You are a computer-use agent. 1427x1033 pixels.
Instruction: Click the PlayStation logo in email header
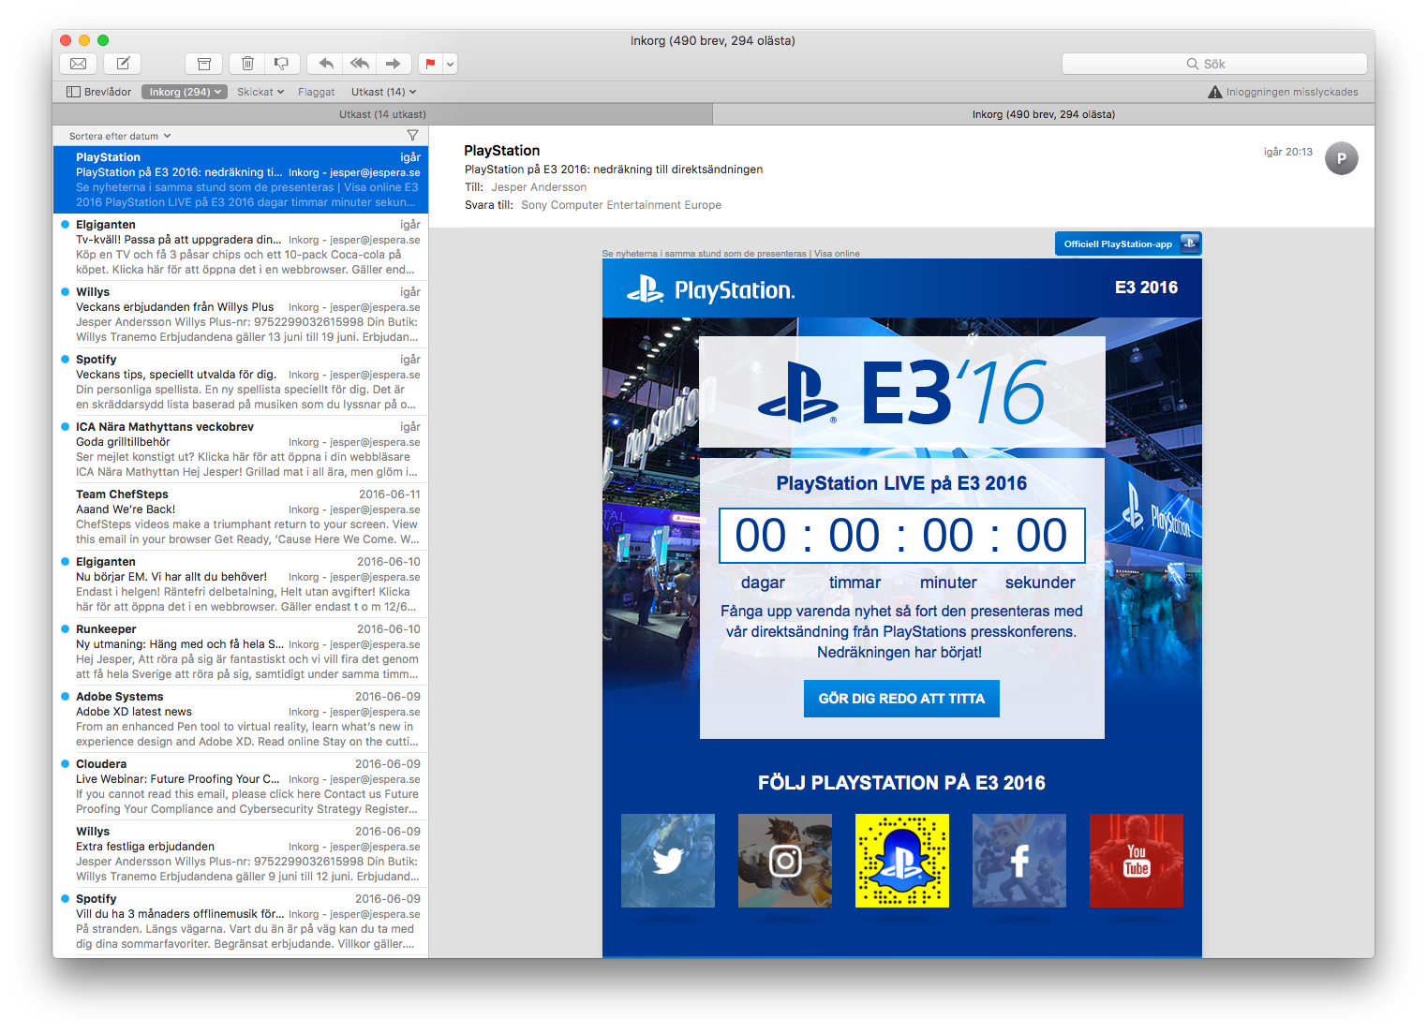[710, 289]
